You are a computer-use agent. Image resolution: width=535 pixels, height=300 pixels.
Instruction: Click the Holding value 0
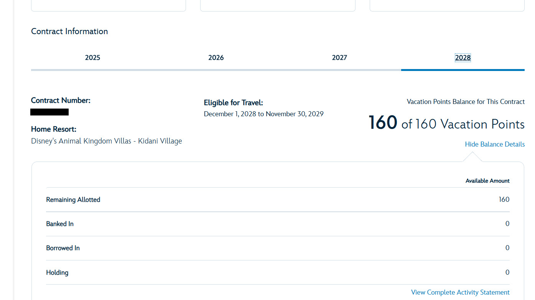coord(507,272)
